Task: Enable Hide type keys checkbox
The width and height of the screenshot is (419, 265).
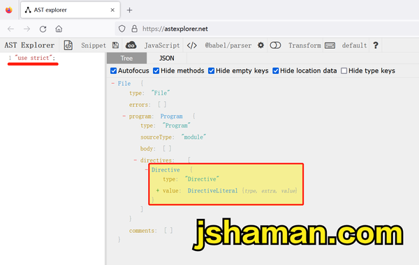Action: (x=344, y=70)
